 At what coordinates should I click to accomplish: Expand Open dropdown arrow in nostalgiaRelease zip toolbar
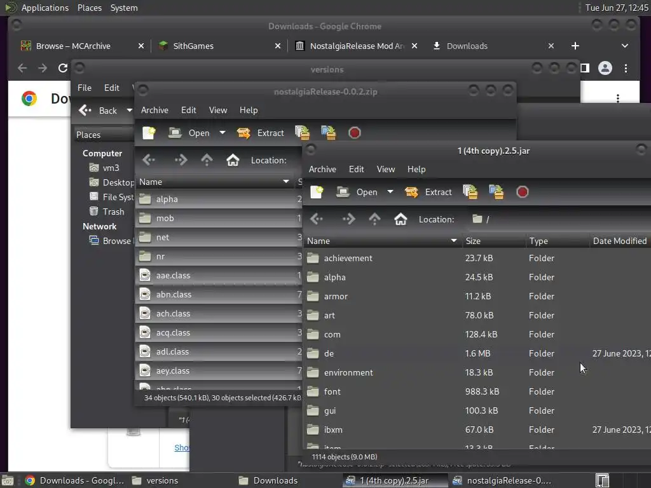(x=222, y=133)
